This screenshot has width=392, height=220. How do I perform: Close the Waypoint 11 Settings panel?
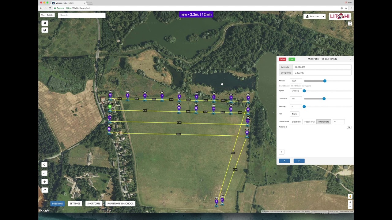point(350,59)
